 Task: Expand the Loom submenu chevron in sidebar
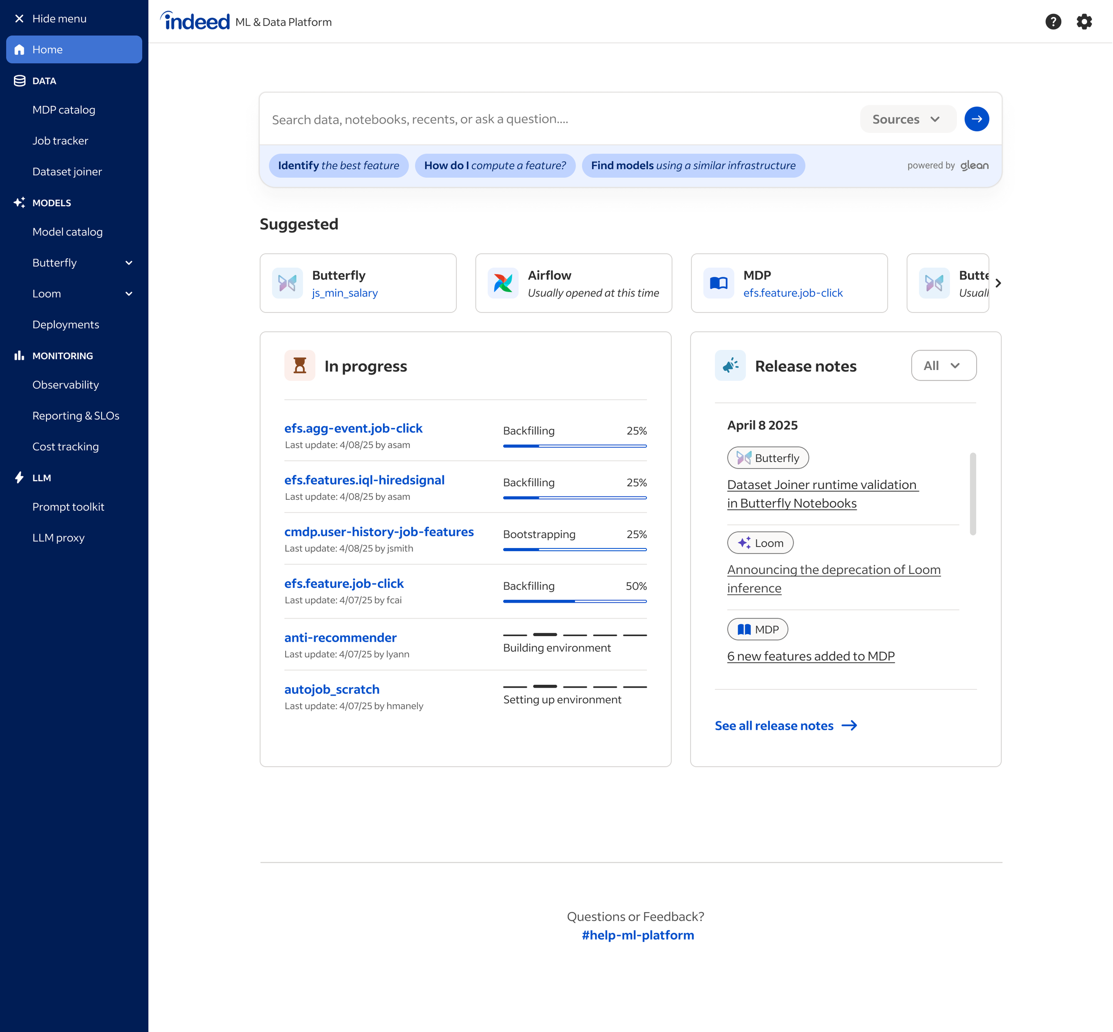pos(129,294)
